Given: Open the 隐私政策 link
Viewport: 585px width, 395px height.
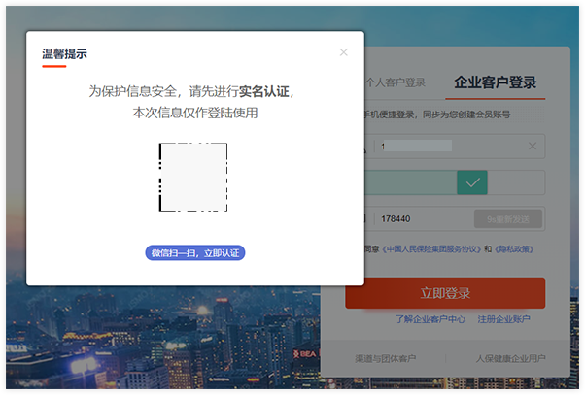Looking at the screenshot, I should pyautogui.click(x=514, y=248).
